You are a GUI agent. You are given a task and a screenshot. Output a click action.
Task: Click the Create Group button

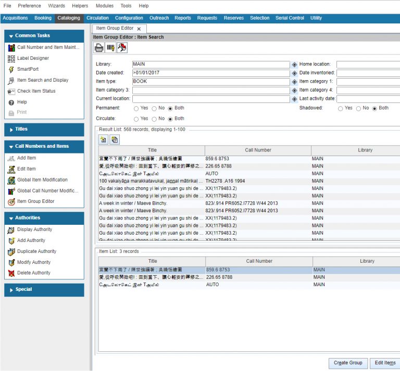(x=348, y=363)
